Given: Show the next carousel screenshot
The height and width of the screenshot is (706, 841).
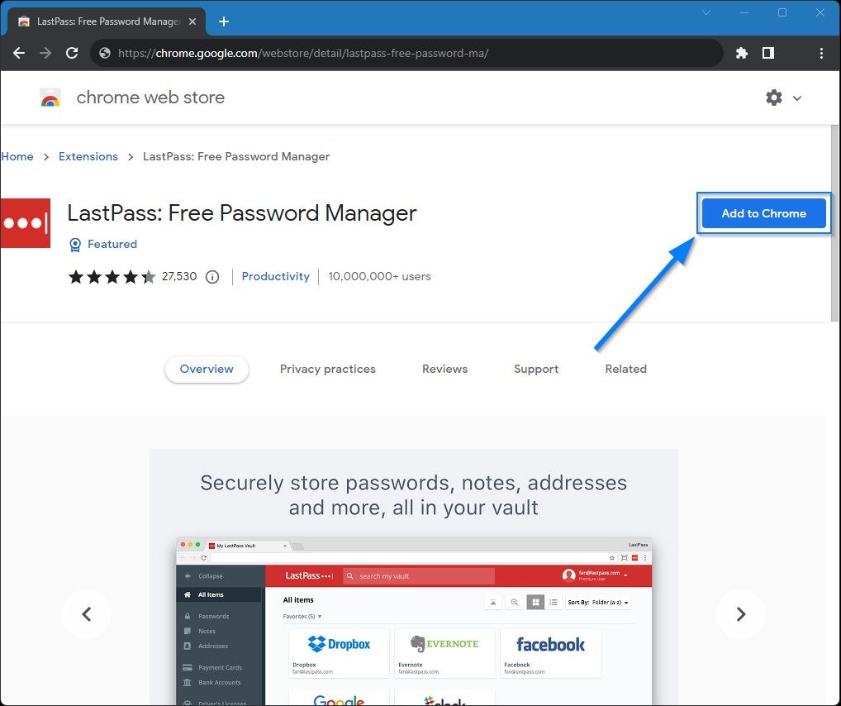Looking at the screenshot, I should coord(740,614).
